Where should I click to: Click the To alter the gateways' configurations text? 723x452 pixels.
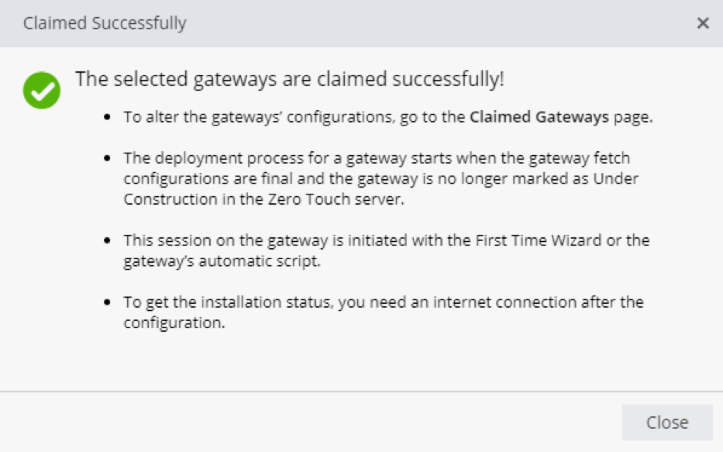click(259, 117)
